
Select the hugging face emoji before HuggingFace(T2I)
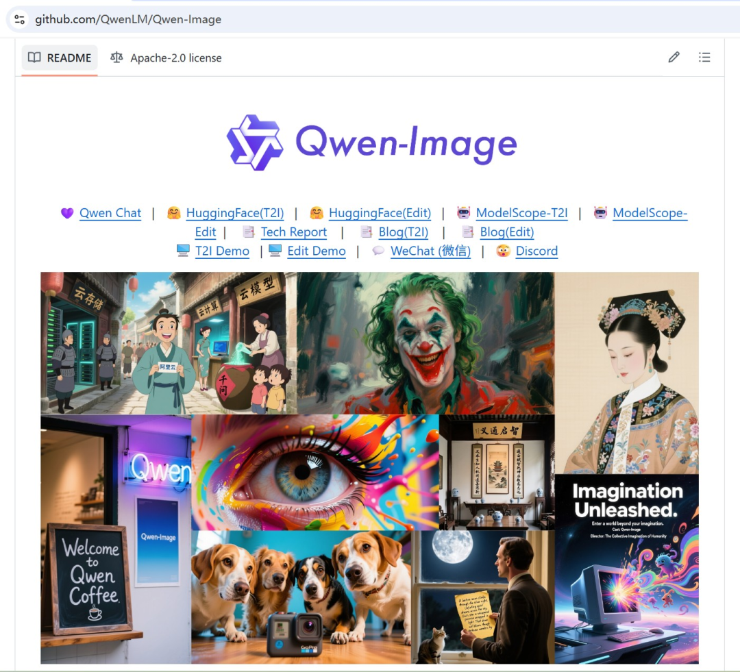coord(174,213)
